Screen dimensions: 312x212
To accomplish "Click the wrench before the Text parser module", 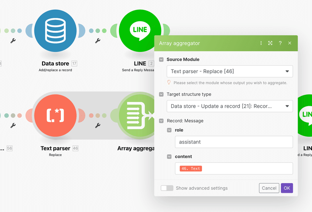I will (x=13, y=125).
